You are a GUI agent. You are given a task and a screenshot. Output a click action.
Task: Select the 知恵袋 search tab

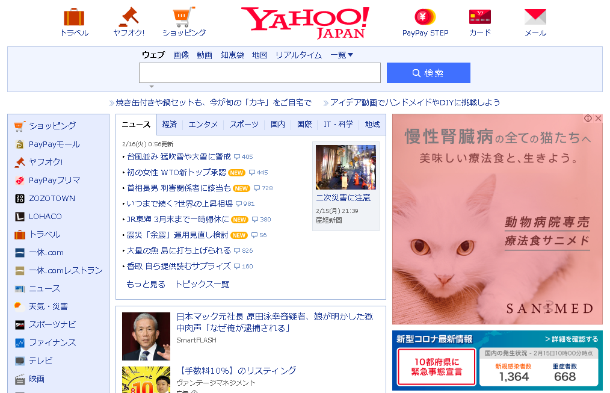(x=232, y=55)
